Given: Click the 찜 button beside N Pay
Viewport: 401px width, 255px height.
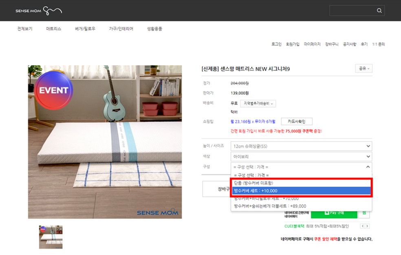Looking at the screenshot, I should coord(364,214).
